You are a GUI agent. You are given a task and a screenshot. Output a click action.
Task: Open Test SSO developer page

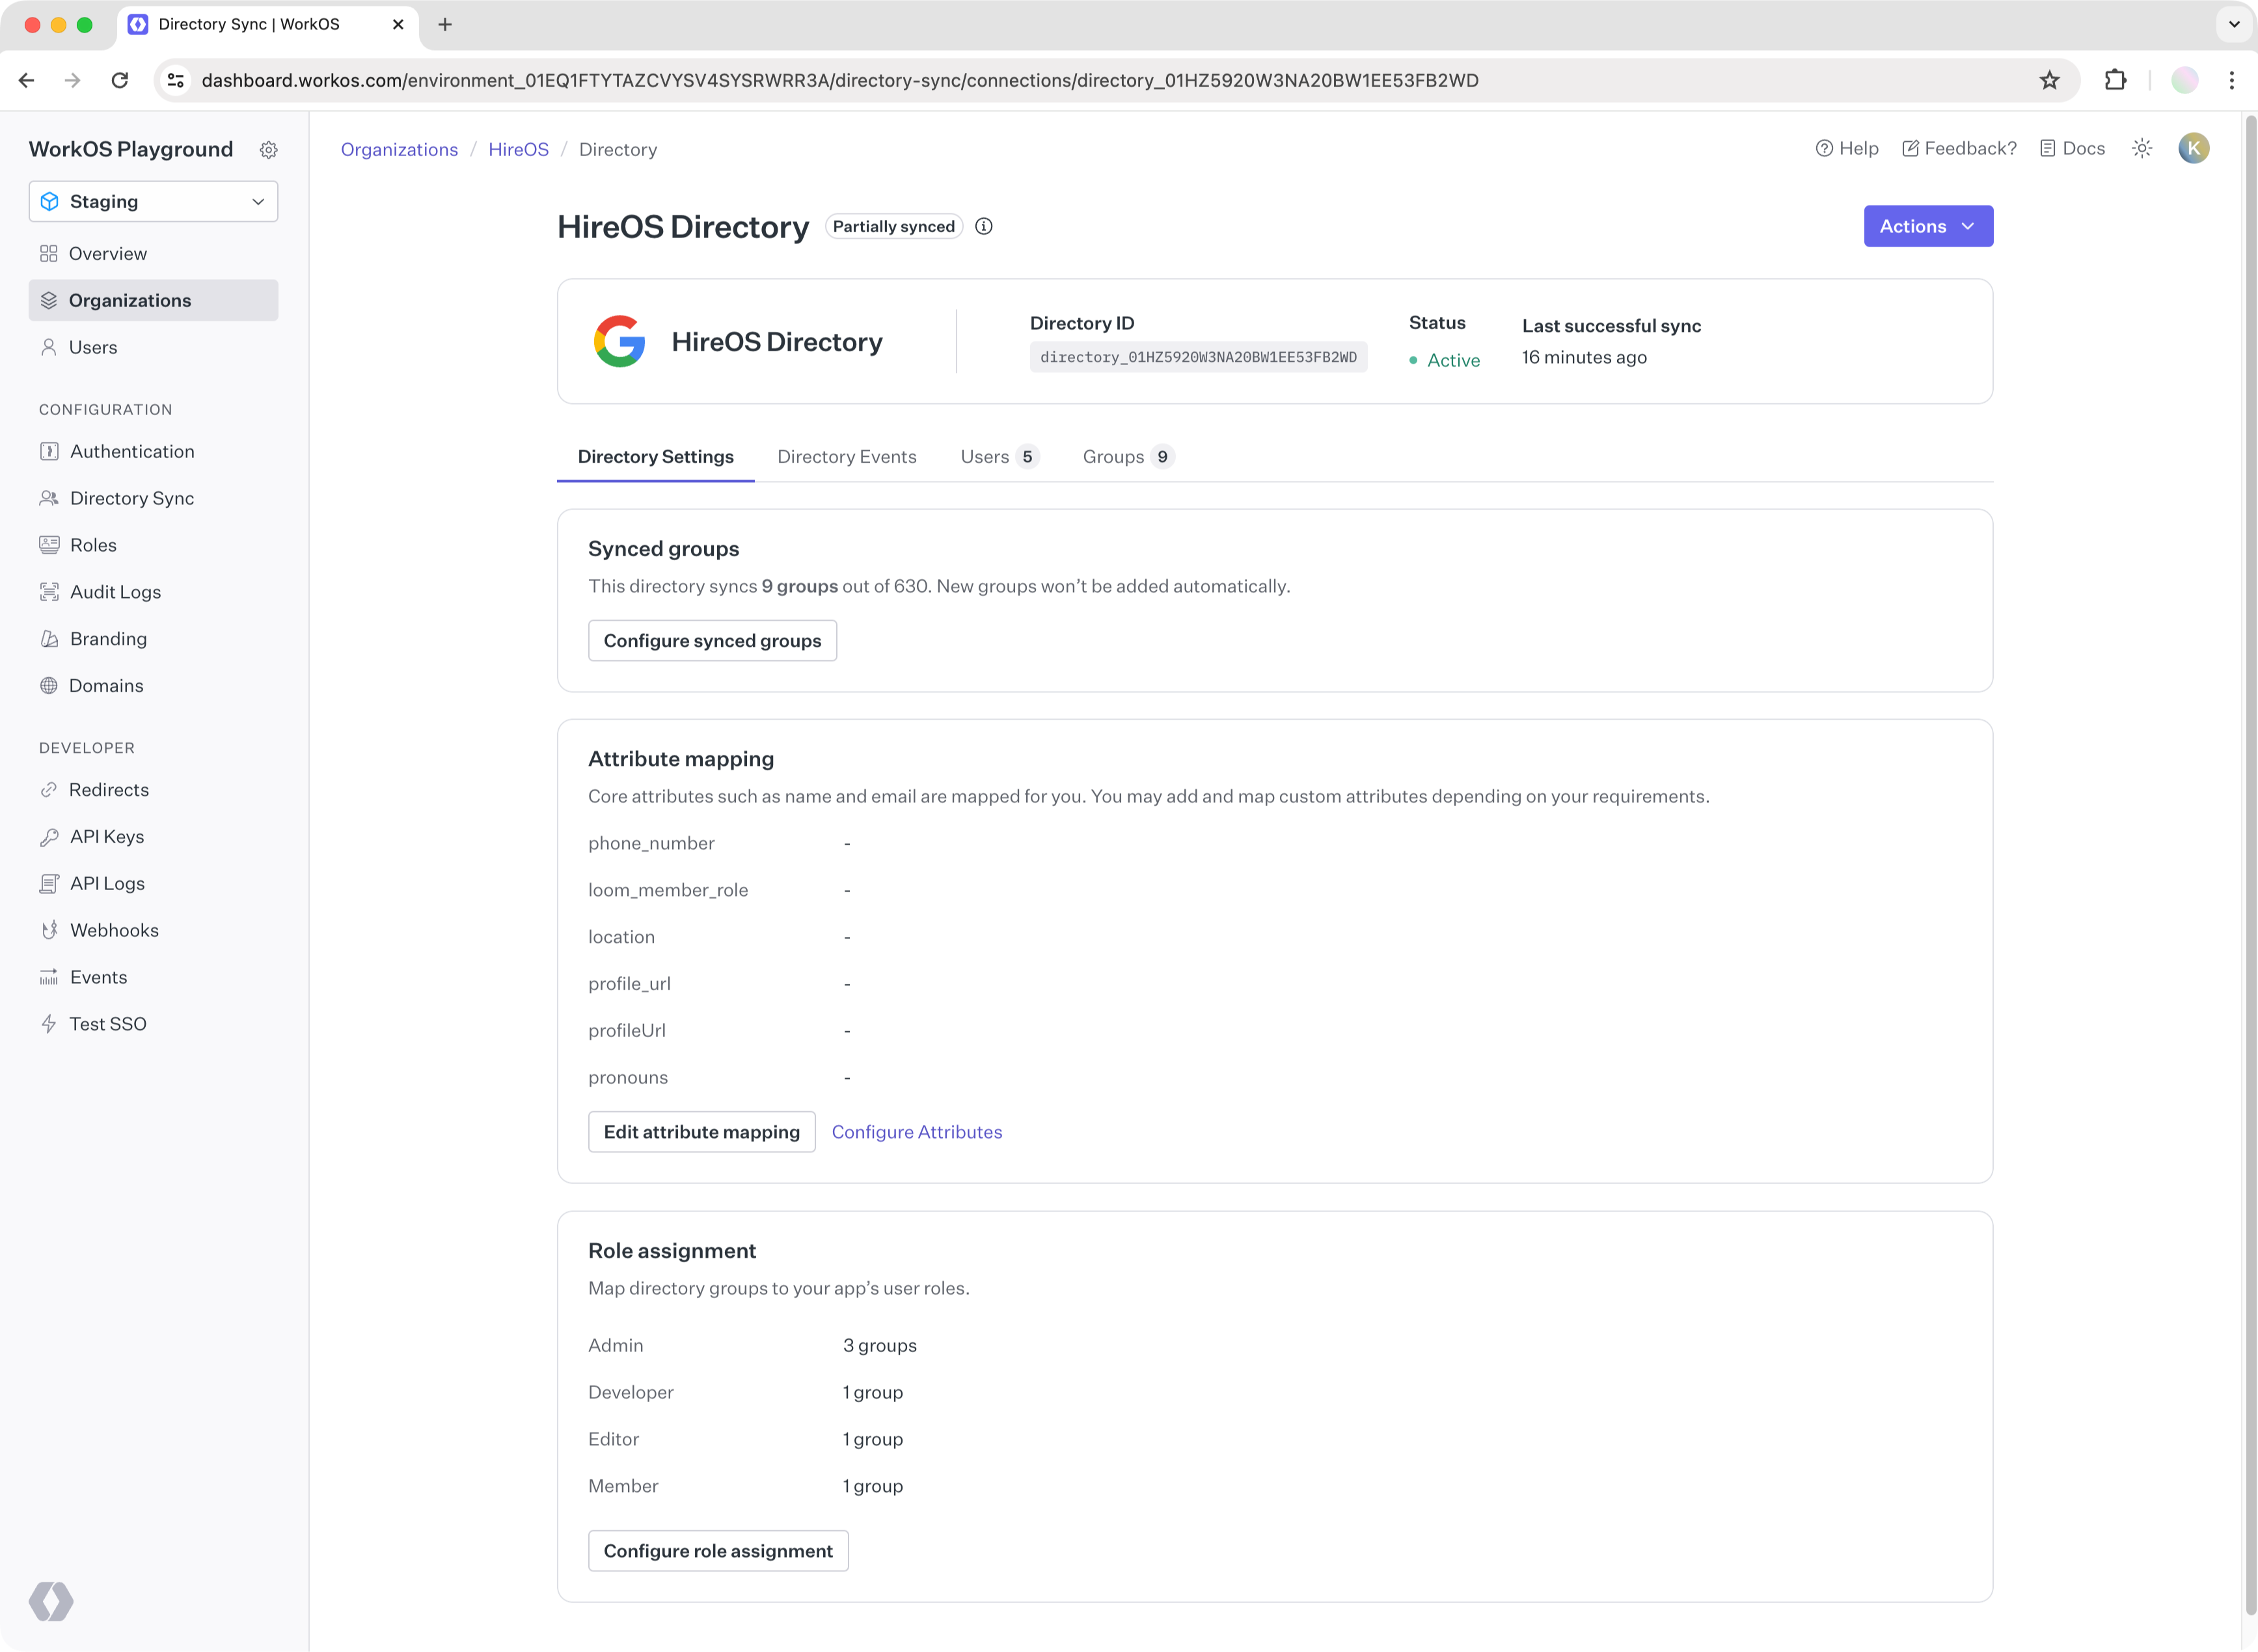tap(107, 1024)
